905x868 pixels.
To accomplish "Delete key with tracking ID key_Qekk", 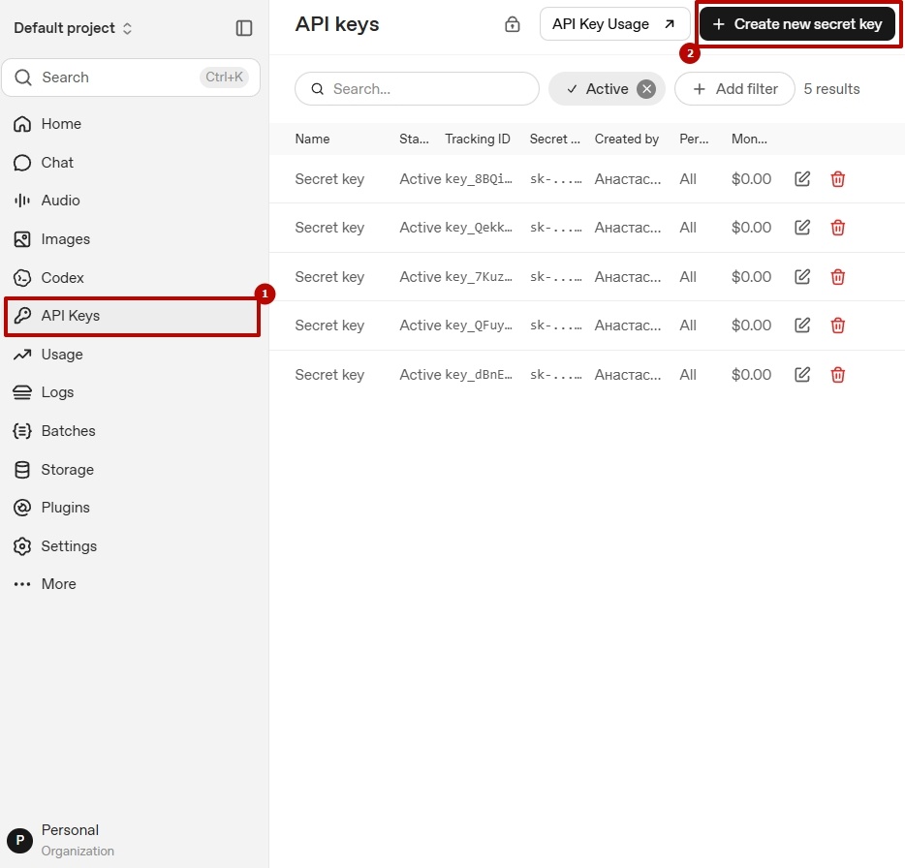I will coord(837,228).
